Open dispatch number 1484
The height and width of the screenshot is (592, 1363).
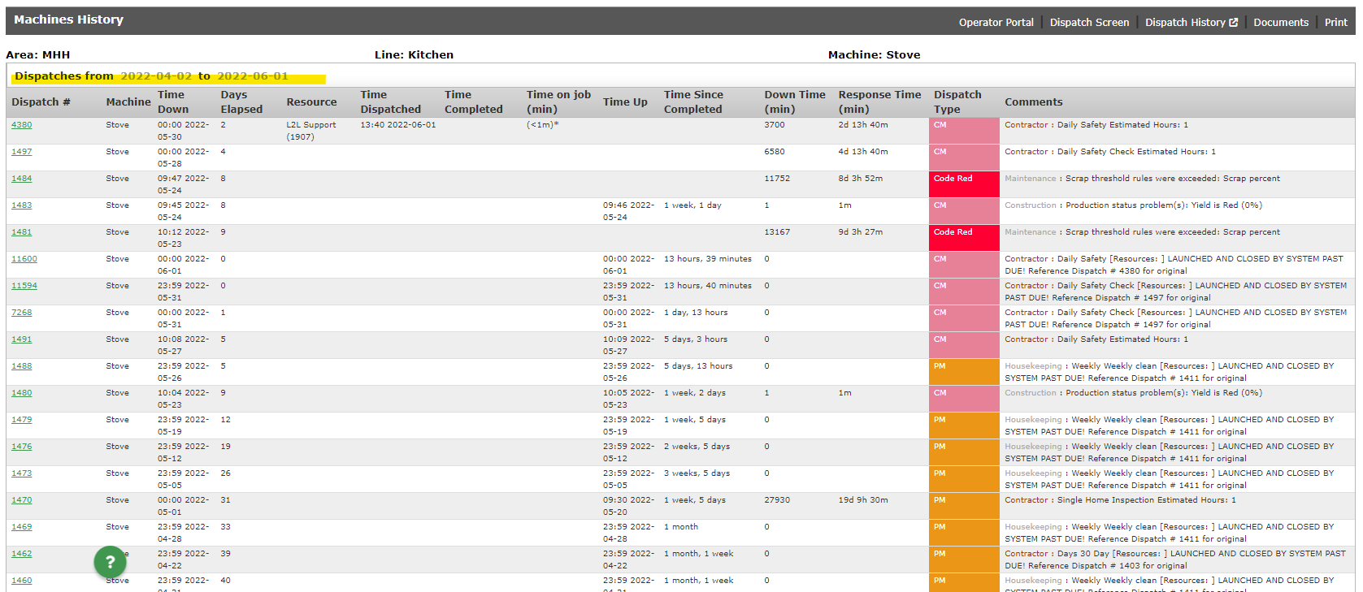click(22, 179)
